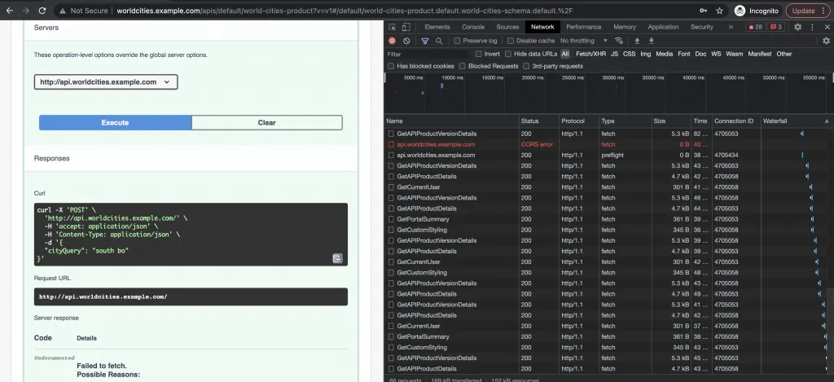This screenshot has width=834, height=382.
Task: Filter requests by Img type
Action: [645, 55]
